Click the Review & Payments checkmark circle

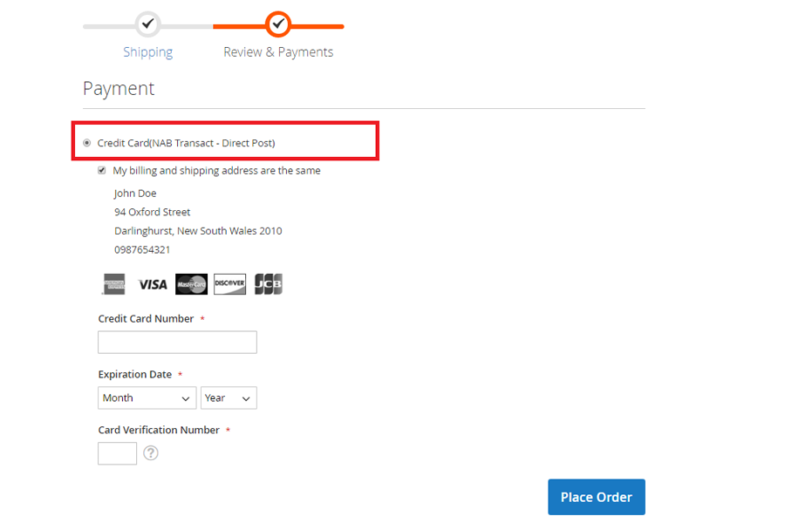point(278,24)
